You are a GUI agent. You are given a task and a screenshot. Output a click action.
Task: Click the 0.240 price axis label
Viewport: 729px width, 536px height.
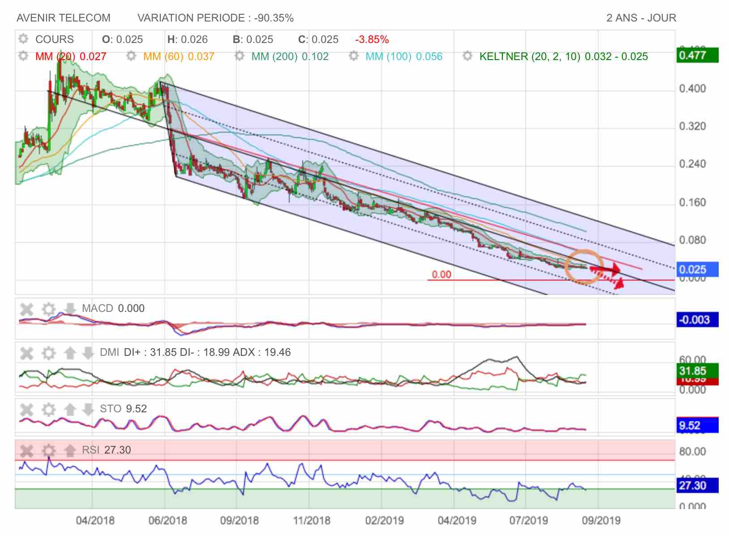692,164
